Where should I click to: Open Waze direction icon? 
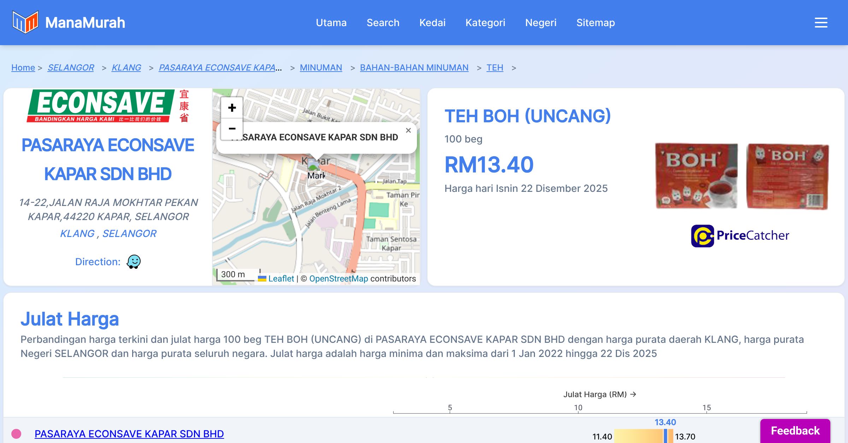tap(134, 262)
